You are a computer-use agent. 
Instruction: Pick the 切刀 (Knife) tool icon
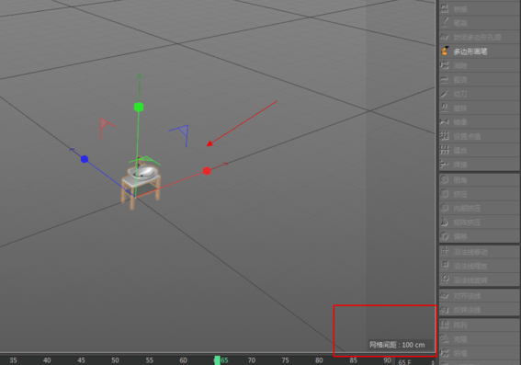(444, 94)
